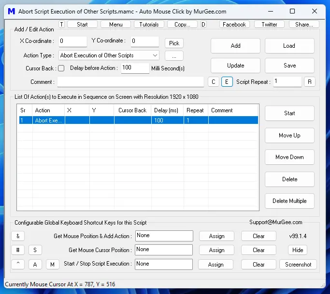Click the E button next to Comment field

227,81
